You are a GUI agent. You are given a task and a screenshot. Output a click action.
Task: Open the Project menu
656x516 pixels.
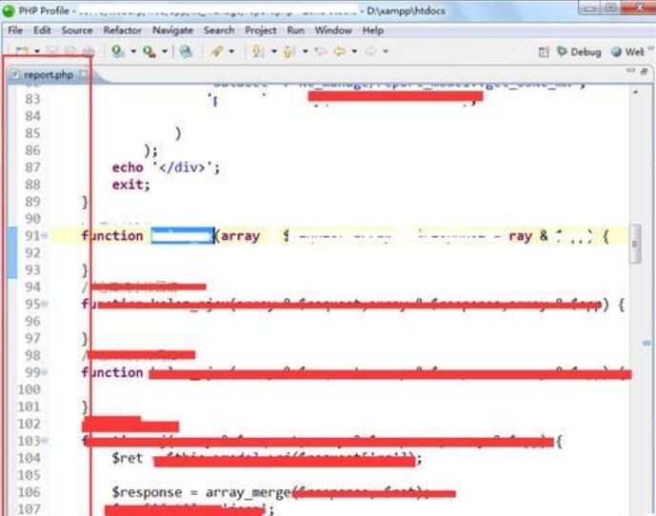[x=260, y=30]
